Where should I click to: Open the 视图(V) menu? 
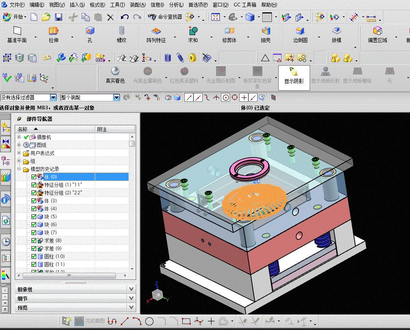[x=57, y=5]
